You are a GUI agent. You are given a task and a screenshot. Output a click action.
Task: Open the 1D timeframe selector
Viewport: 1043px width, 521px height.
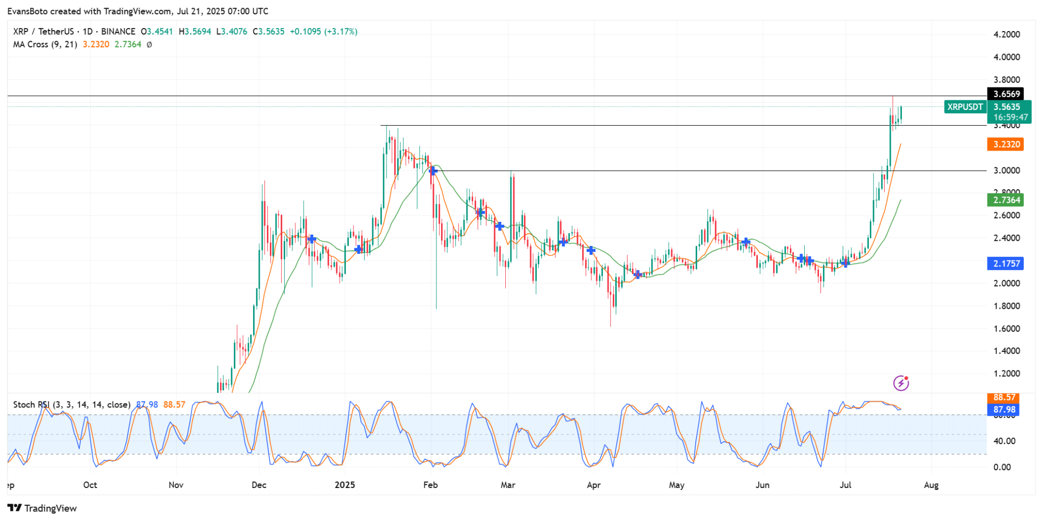(x=87, y=31)
